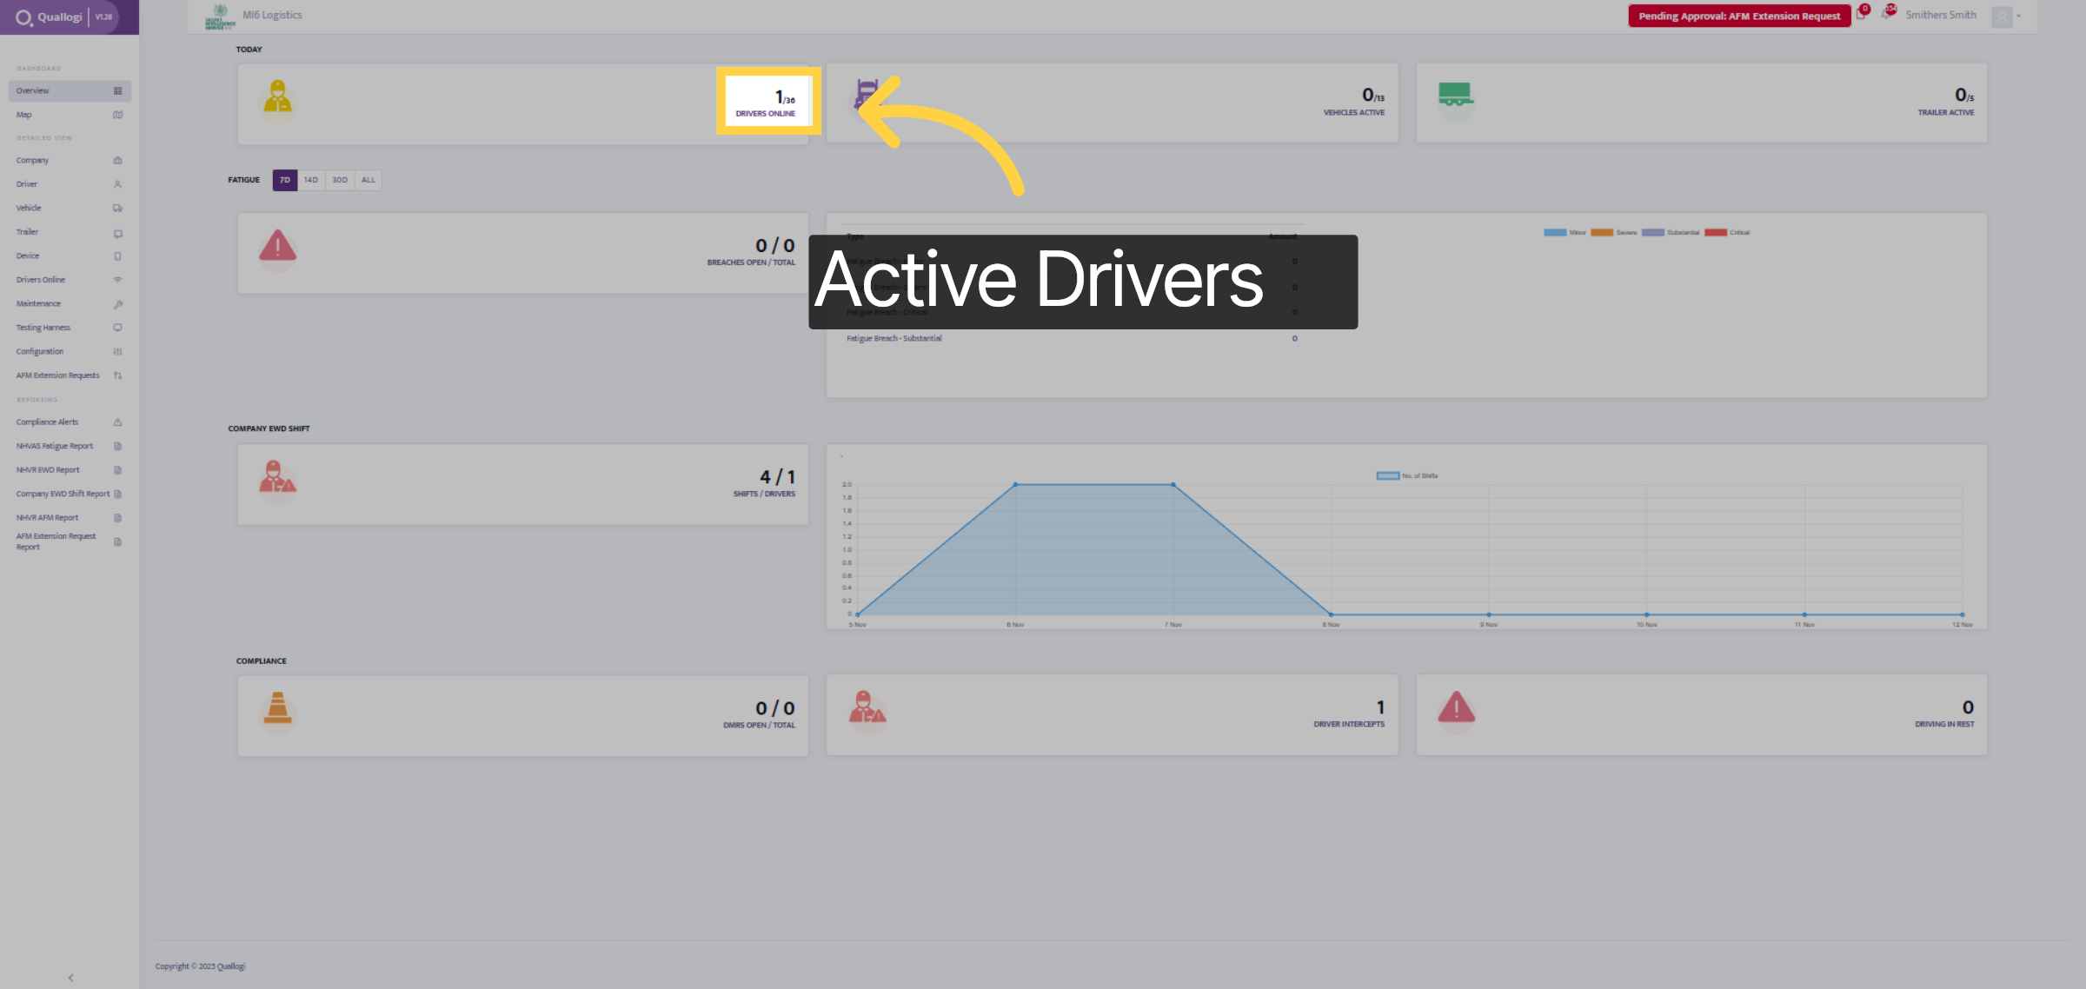The width and height of the screenshot is (2086, 989).
Task: Click the Driver Intercepts person icon
Action: pyautogui.click(x=867, y=707)
